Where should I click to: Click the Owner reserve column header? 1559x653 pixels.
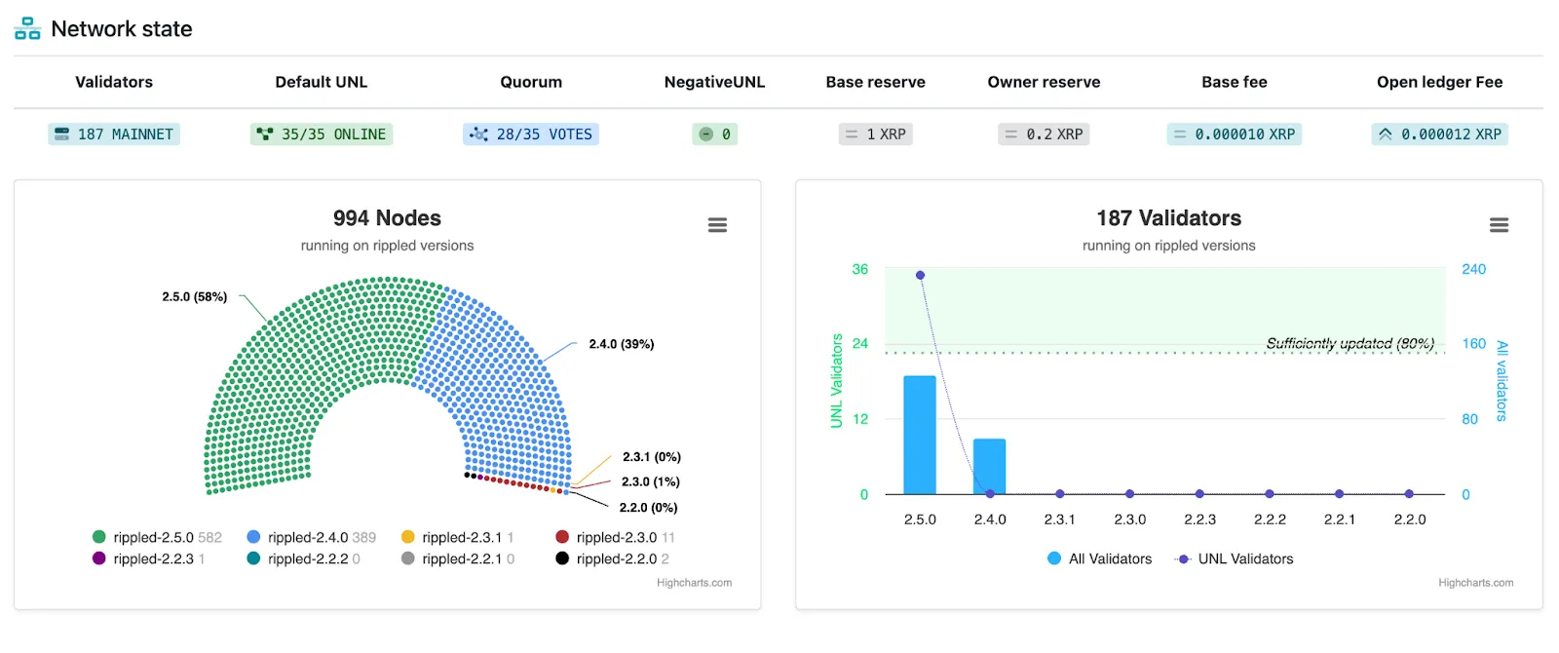tap(1044, 82)
